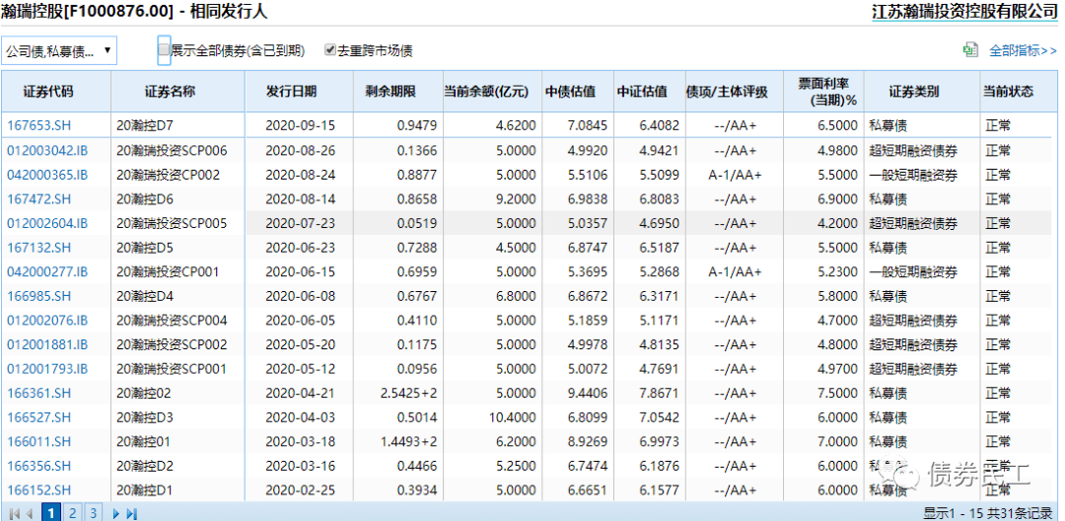
Task: Open bond code 012001881.IB
Action: coord(47,344)
